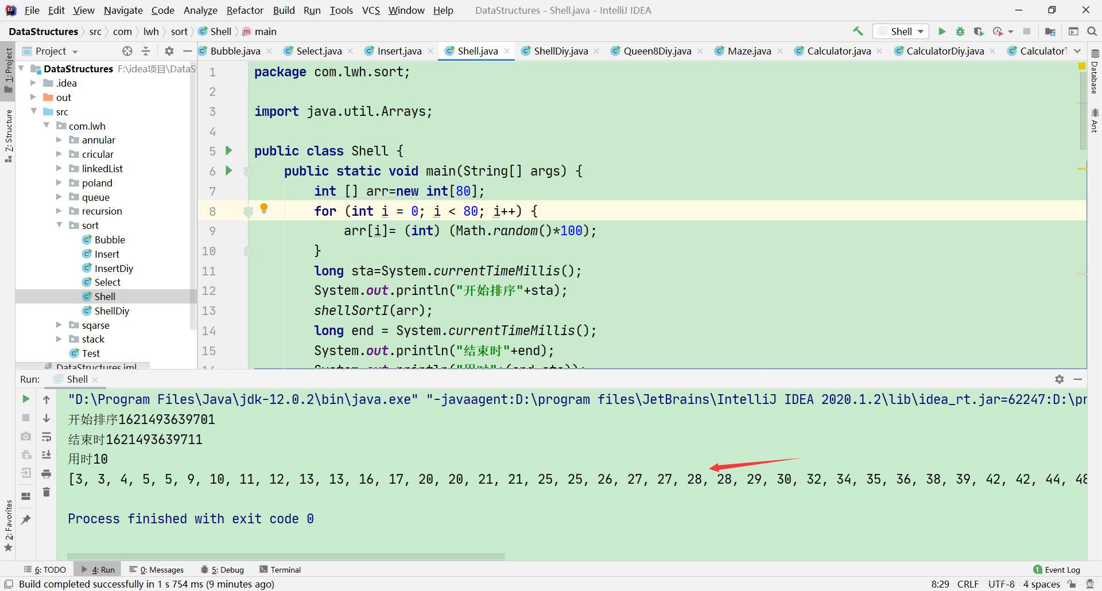Open the 0: Messages tool window
The height and width of the screenshot is (591, 1102).
click(x=156, y=570)
